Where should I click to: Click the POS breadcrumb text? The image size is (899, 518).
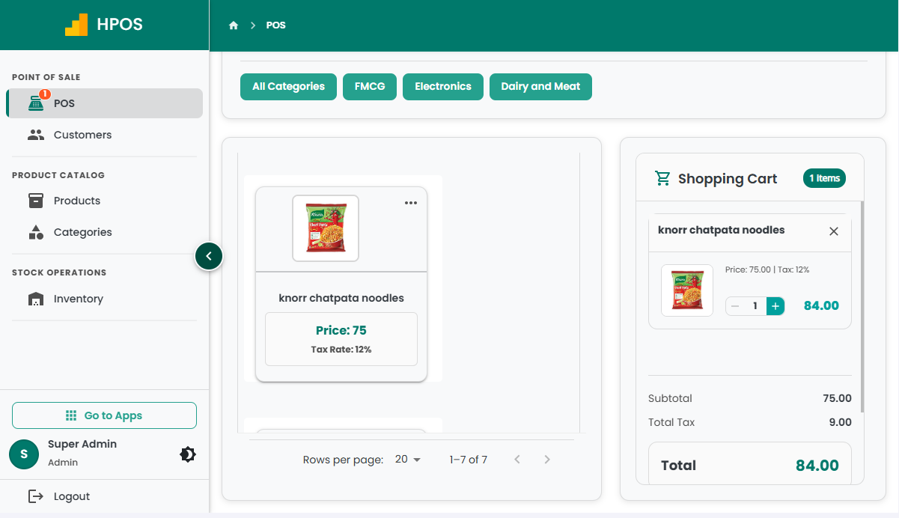click(x=276, y=25)
